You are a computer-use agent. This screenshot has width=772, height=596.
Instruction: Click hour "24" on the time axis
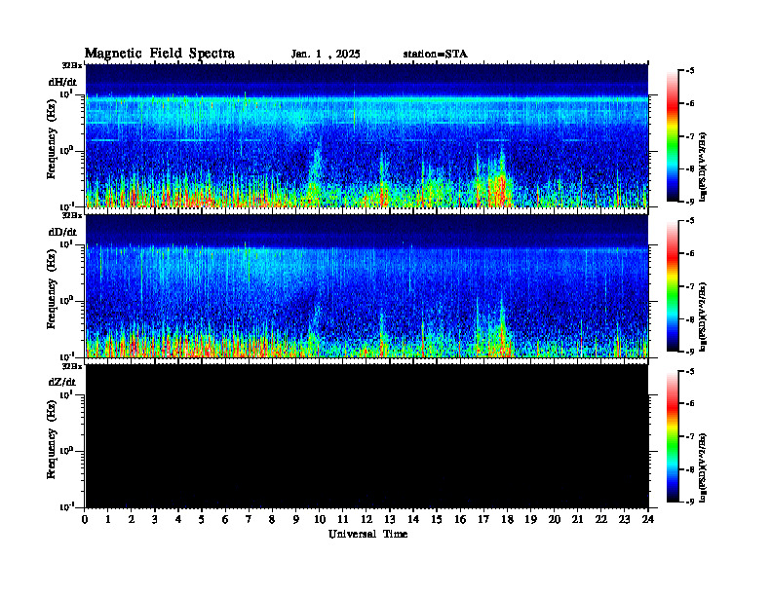coord(648,520)
